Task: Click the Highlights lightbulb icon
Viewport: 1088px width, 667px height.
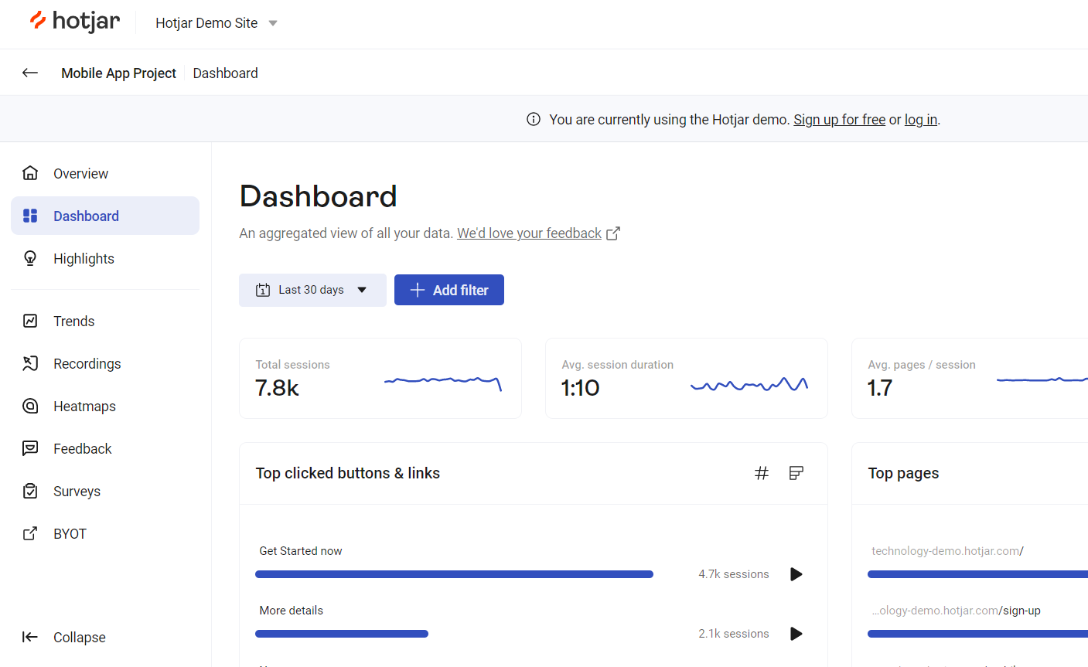Action: click(x=30, y=258)
